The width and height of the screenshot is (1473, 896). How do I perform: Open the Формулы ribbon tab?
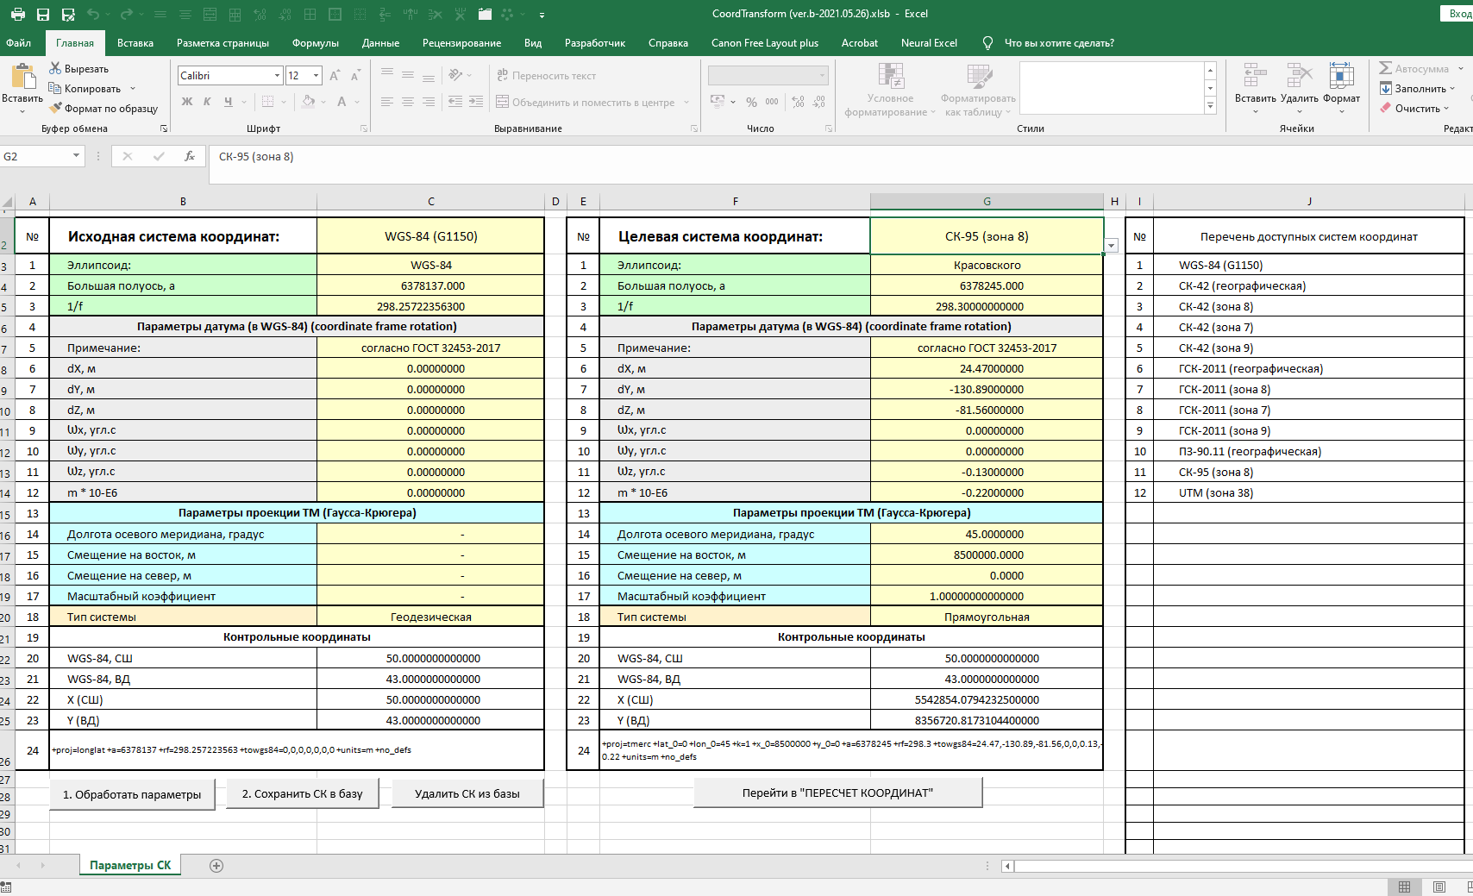(315, 43)
